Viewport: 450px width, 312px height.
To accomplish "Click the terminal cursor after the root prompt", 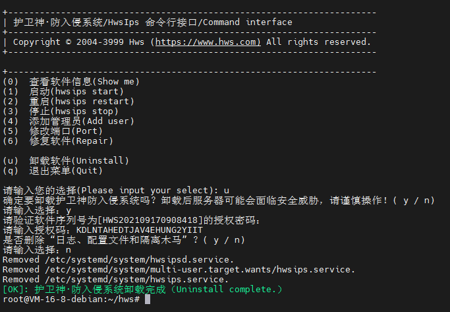I will (x=148, y=299).
